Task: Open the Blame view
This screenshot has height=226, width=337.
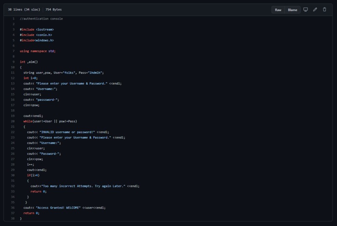Action: (x=293, y=10)
